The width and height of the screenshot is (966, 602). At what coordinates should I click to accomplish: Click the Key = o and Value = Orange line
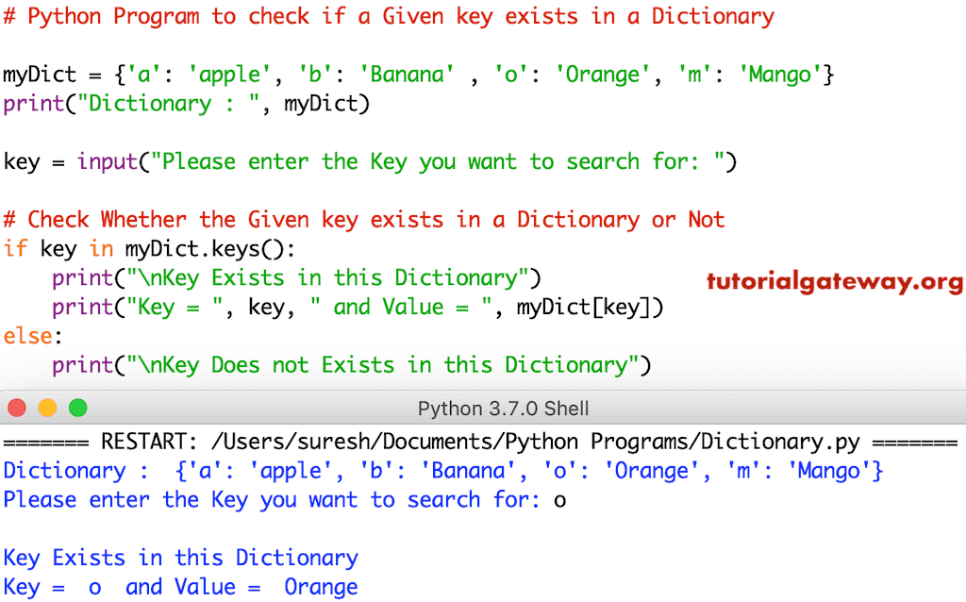pos(179,587)
